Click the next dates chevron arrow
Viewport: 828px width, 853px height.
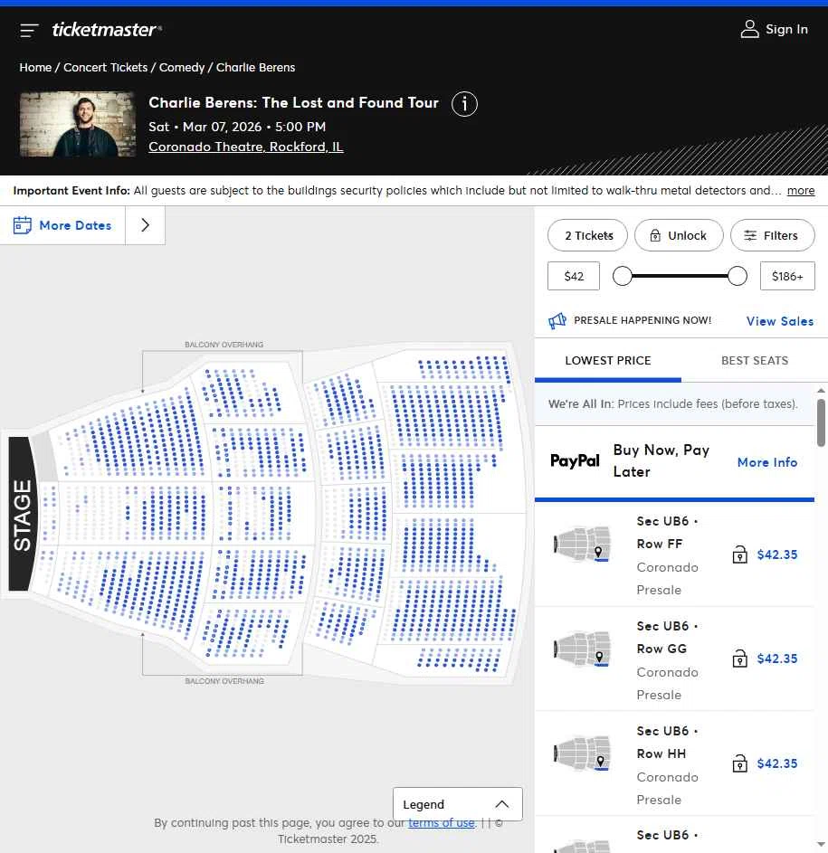pos(146,225)
